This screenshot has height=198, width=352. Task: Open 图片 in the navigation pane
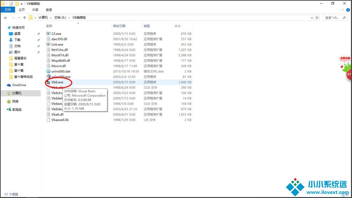(17, 52)
